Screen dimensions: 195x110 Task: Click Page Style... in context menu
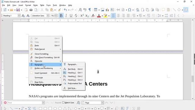click(x=45, y=82)
